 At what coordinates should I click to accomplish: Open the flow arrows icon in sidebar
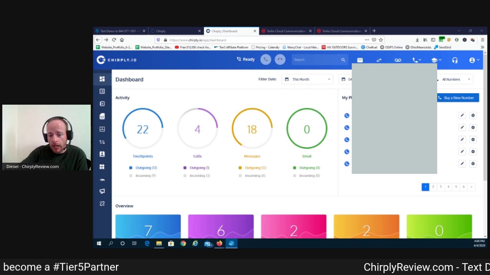[102, 142]
